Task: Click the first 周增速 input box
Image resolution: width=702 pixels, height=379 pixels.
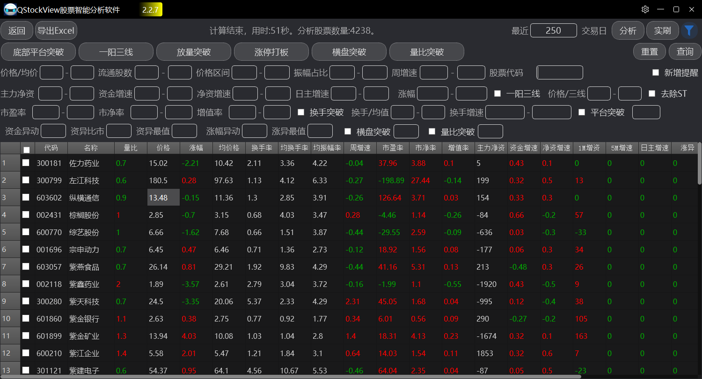Action: tap(434, 72)
